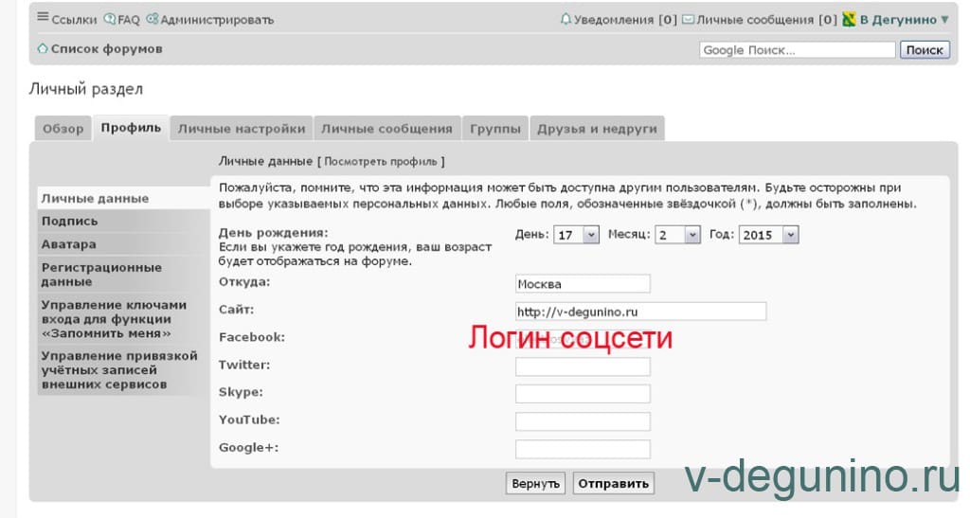Open the Ссылки hamburger menu icon

(43, 18)
